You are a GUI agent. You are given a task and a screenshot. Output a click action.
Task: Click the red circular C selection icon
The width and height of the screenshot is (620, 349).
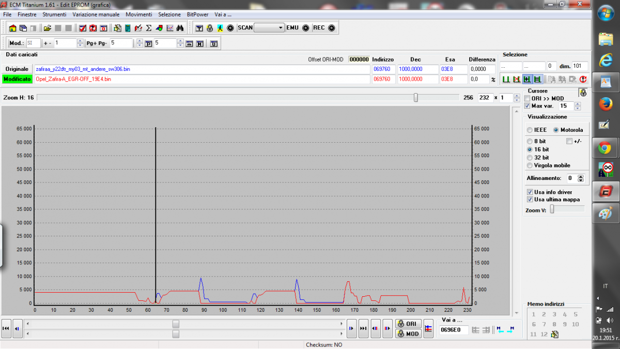click(x=583, y=79)
